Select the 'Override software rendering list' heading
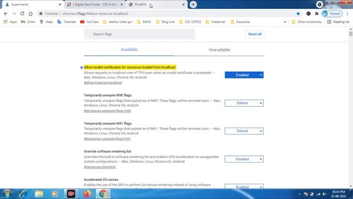This screenshot has width=353, height=199. click(x=108, y=151)
